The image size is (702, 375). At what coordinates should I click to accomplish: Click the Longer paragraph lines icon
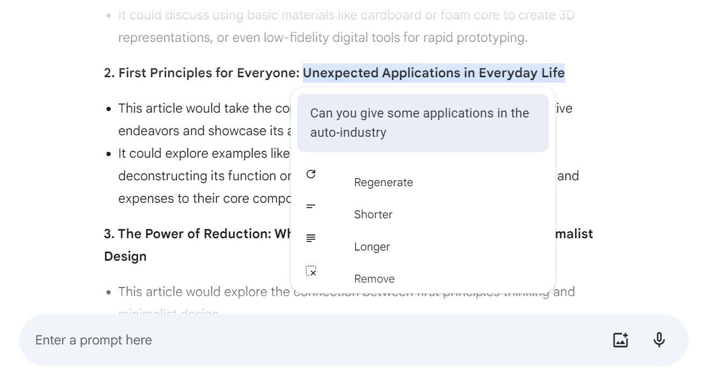coord(311,238)
